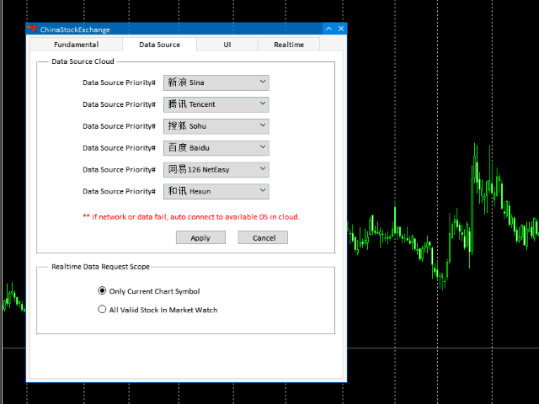Select Only Current Chart Symbol radio button
The image size is (539, 404).
(103, 291)
